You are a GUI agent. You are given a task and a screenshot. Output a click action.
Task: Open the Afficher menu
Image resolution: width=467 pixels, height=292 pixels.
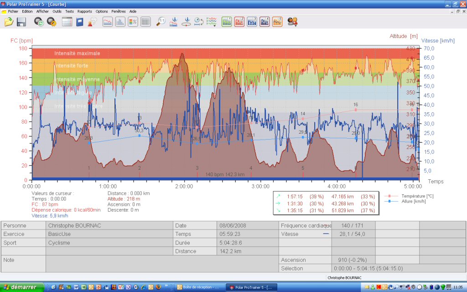pos(42,11)
